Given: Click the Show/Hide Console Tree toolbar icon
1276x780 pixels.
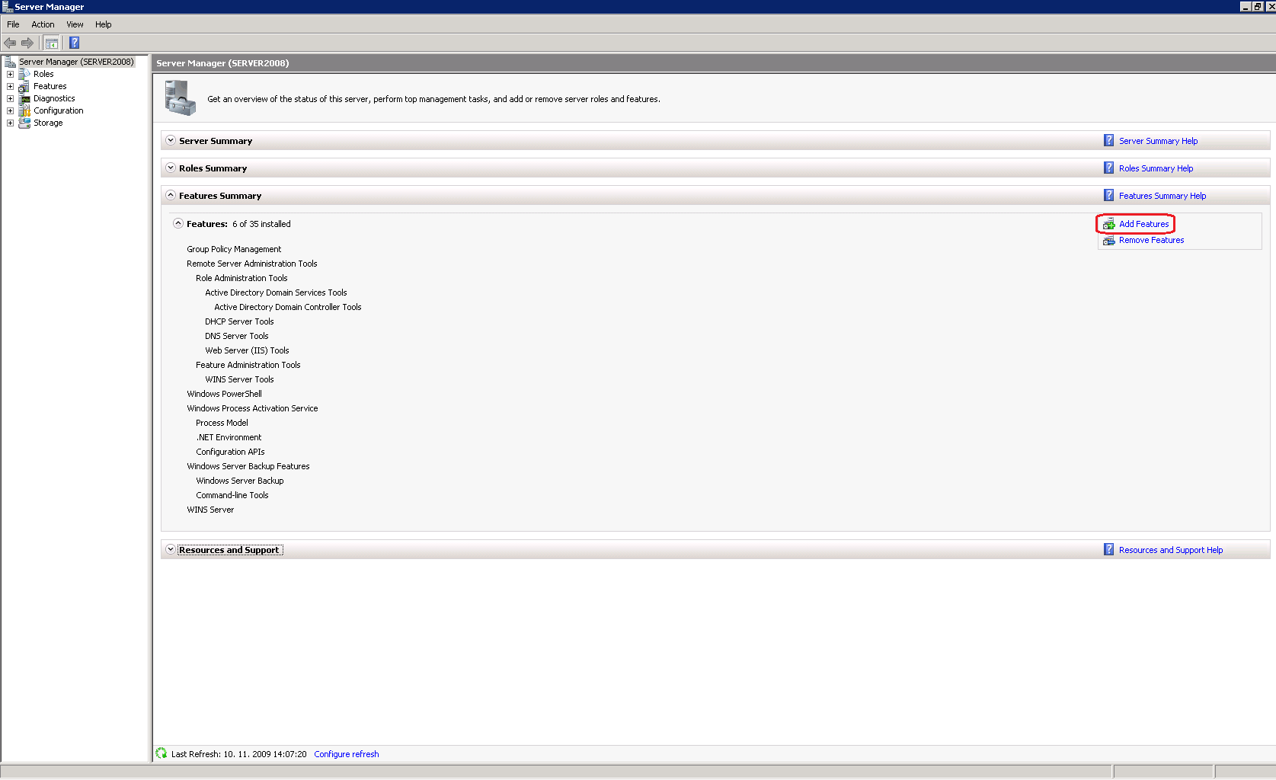Looking at the screenshot, I should pos(51,43).
